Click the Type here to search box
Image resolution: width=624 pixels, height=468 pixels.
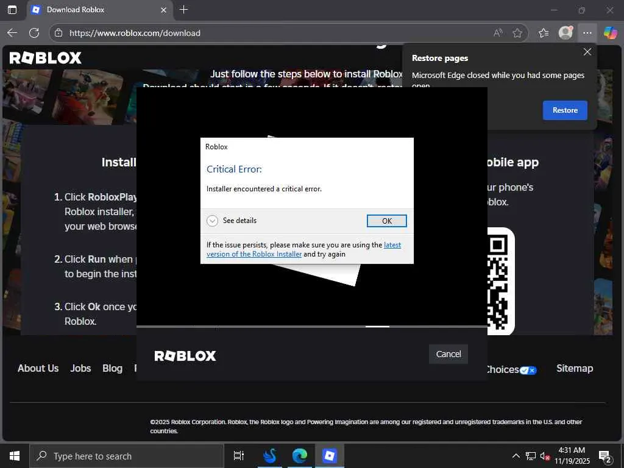127,456
